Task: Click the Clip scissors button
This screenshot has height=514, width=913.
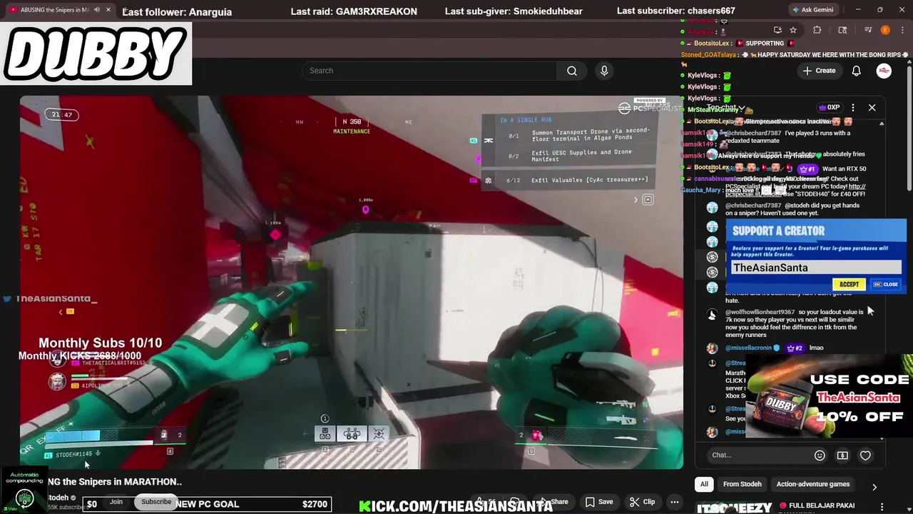Action: (x=643, y=502)
